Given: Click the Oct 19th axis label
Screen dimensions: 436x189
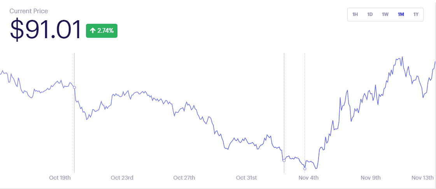Looking at the screenshot, I should [x=60, y=178].
